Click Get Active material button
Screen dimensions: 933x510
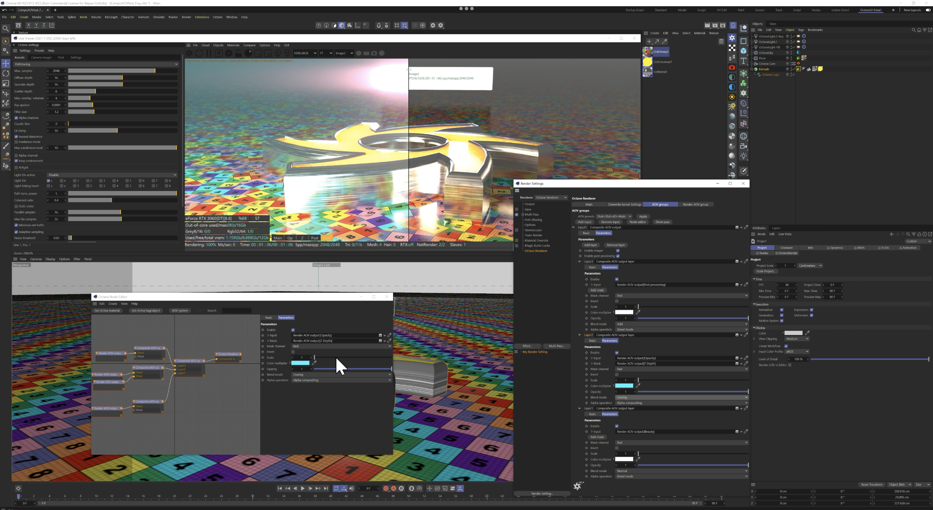pos(107,310)
